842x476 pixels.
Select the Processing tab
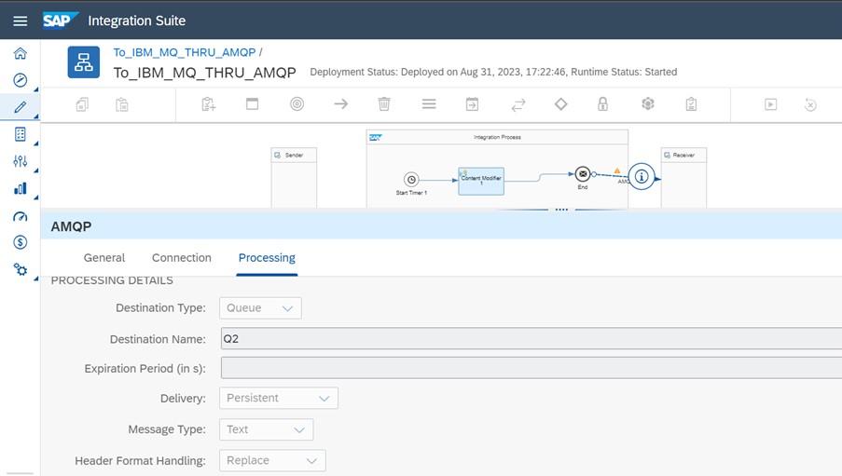coord(267,258)
